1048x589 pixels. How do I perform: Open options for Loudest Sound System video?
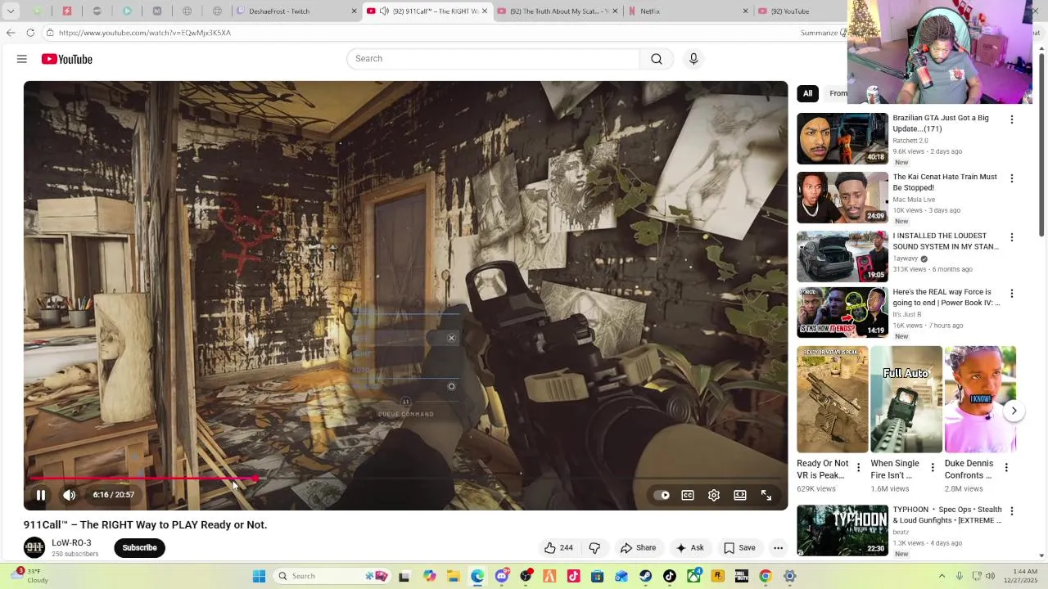[x=1012, y=237]
